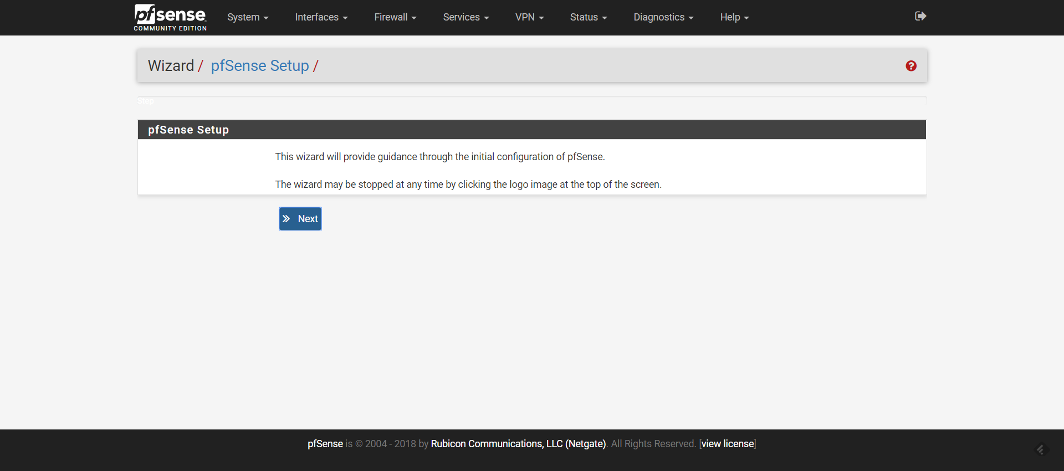Open the Help dropdown menu

(734, 17)
